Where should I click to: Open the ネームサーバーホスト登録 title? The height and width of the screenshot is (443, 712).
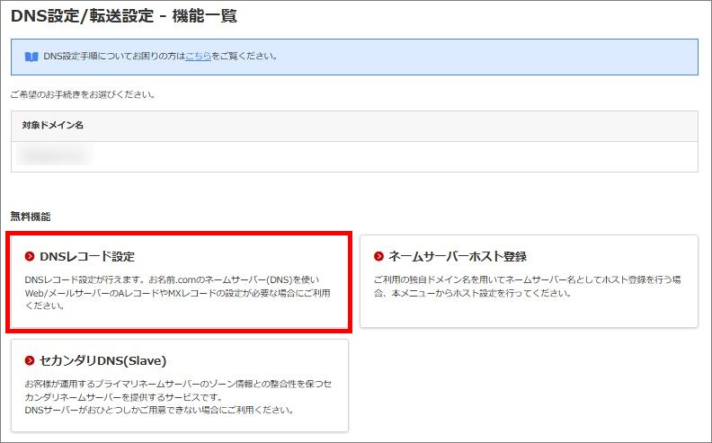click(x=458, y=256)
